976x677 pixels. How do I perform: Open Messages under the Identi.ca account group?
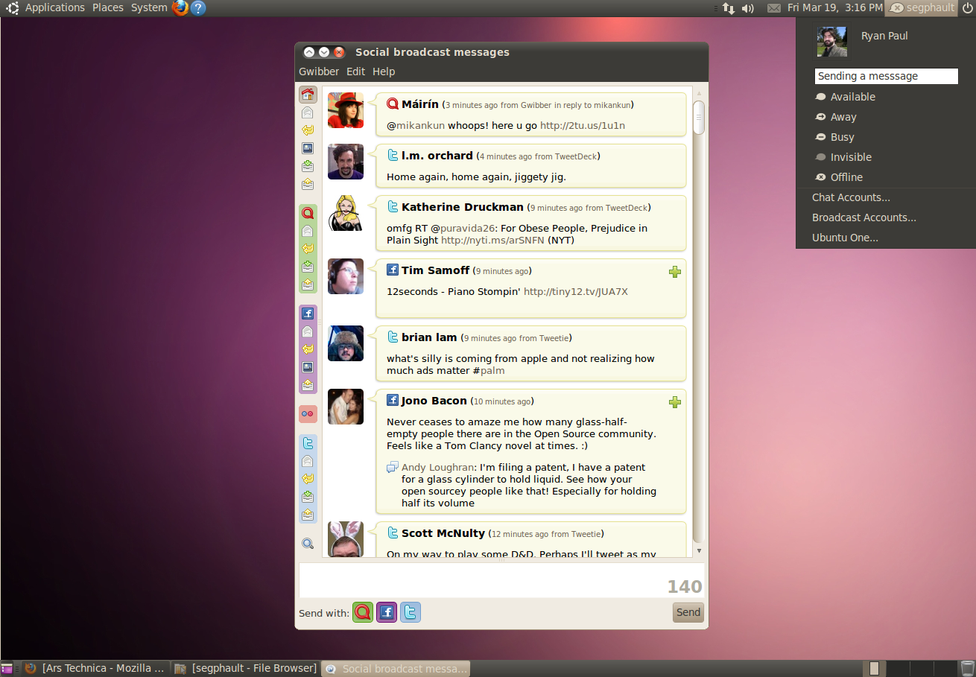coord(308,231)
